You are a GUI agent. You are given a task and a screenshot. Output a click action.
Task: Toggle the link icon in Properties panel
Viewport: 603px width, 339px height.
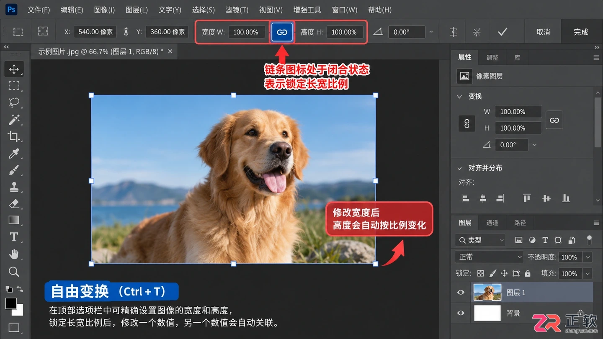click(554, 120)
